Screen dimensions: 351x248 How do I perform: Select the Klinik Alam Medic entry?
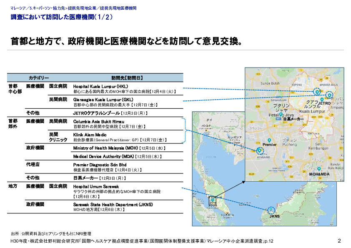(x=90, y=135)
